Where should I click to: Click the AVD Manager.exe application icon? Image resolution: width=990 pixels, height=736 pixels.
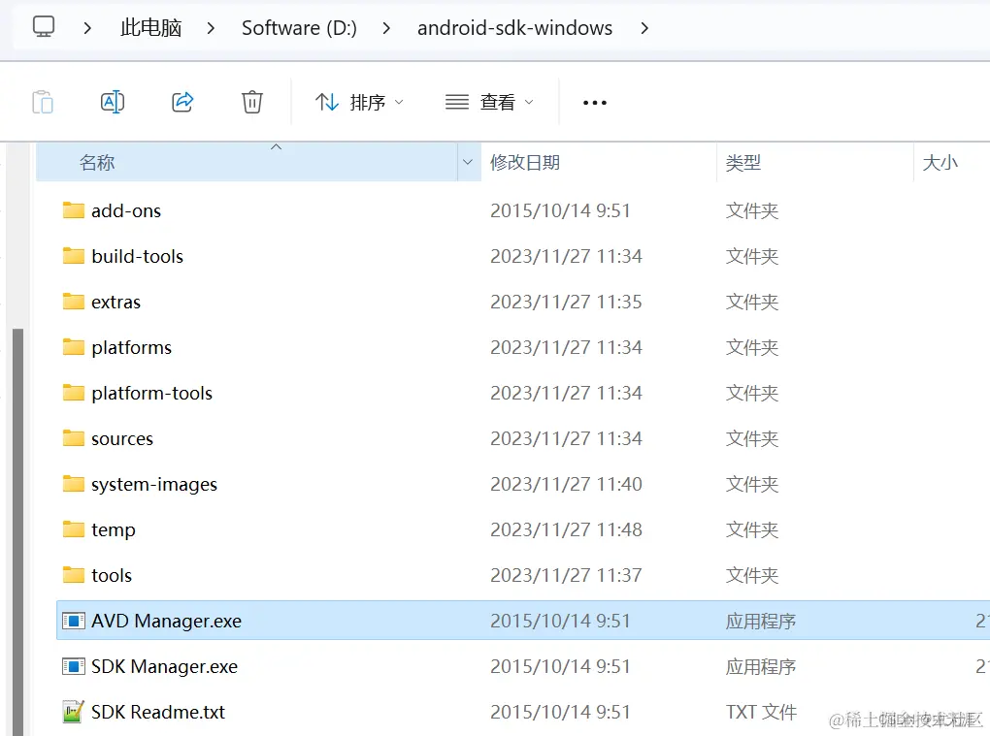pos(73,621)
